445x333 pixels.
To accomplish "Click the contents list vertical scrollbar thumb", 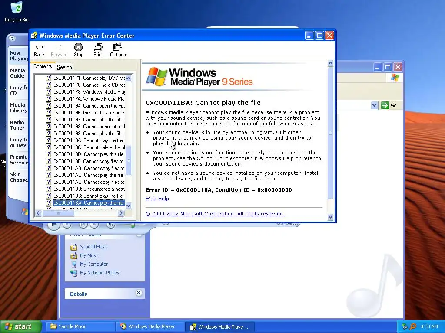I will click(x=129, y=160).
